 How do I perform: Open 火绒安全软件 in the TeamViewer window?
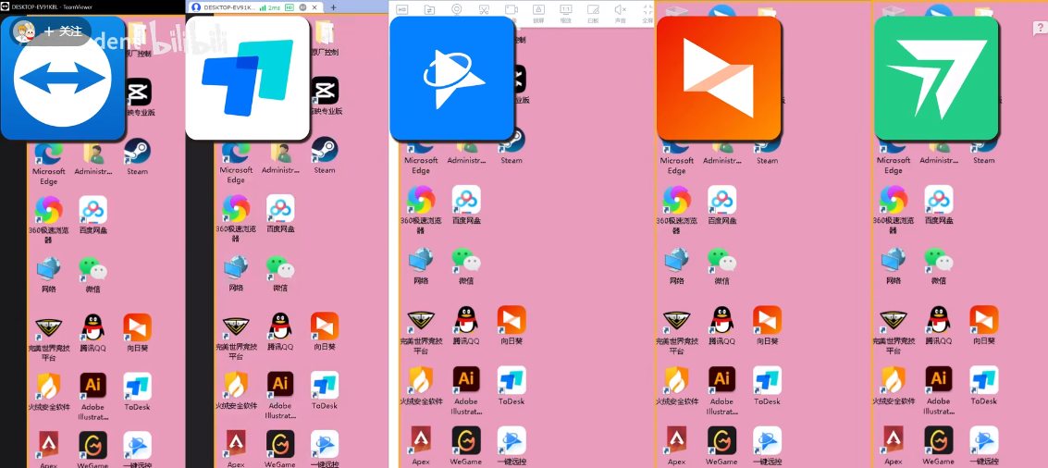[49, 391]
